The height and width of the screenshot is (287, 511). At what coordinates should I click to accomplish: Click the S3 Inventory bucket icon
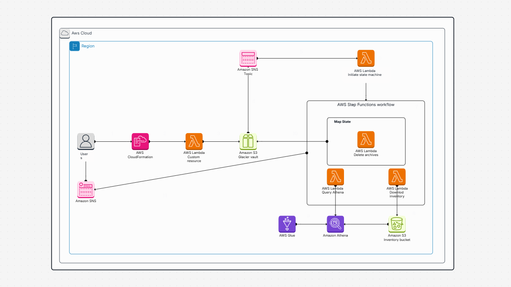397,224
